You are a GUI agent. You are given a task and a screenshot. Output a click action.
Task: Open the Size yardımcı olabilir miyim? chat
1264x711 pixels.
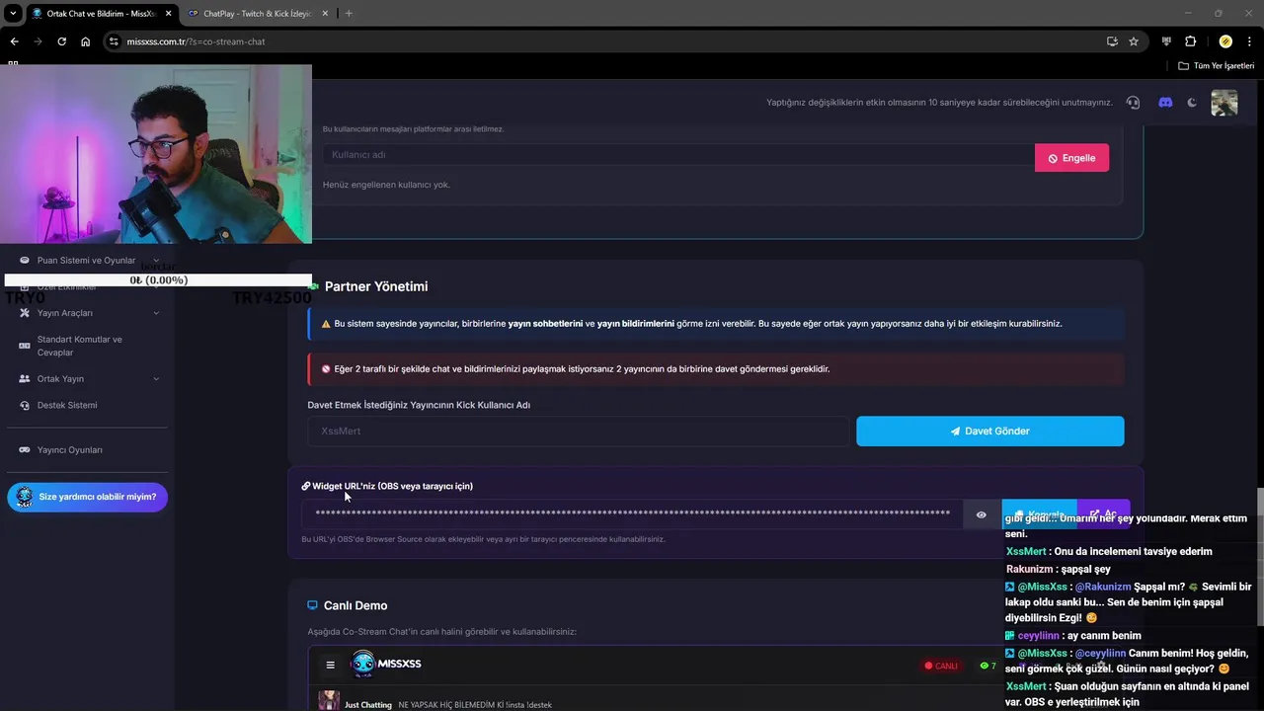pos(88,497)
